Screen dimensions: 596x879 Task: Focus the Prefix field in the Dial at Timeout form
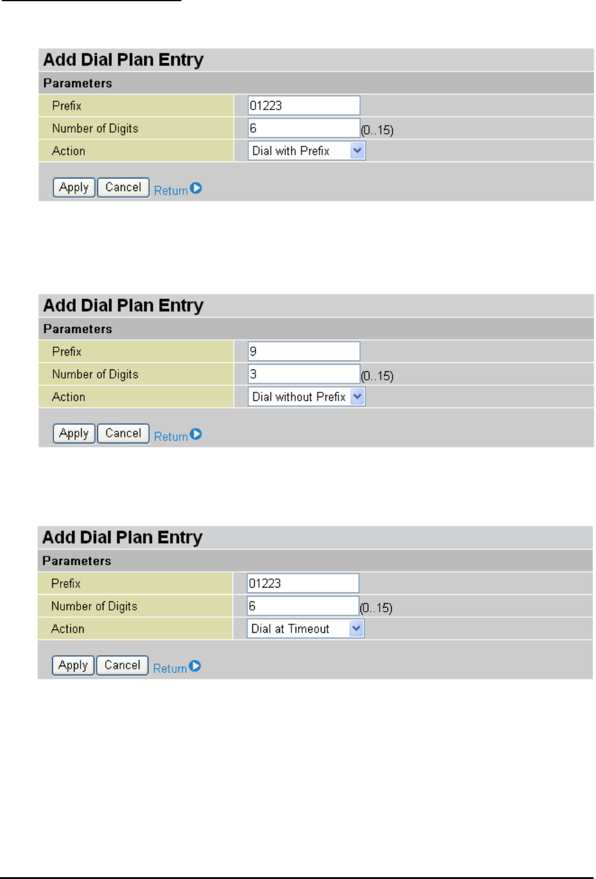[303, 583]
